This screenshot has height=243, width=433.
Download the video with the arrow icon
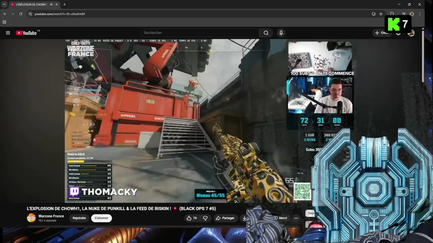(244, 218)
